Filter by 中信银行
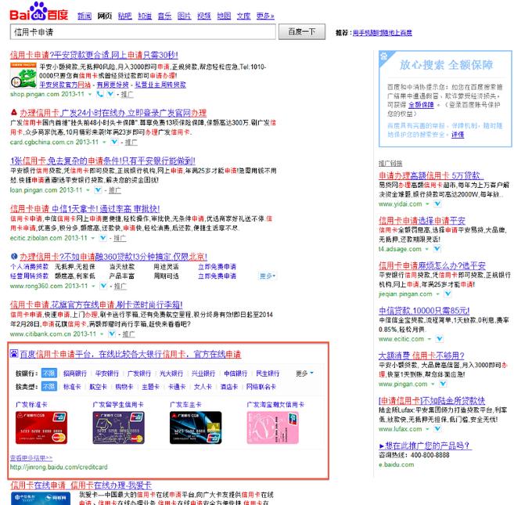532x505 pixels. 235,373
